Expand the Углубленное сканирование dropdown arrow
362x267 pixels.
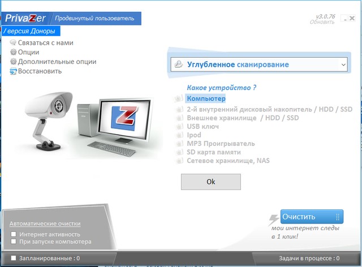coord(343,65)
